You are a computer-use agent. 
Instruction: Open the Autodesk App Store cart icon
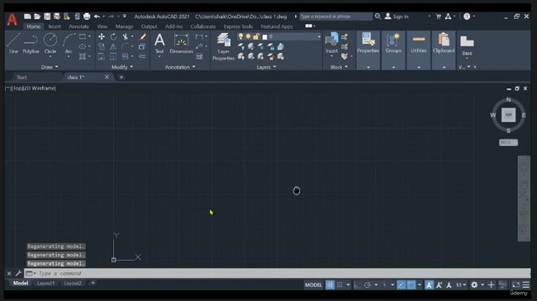tap(439, 16)
